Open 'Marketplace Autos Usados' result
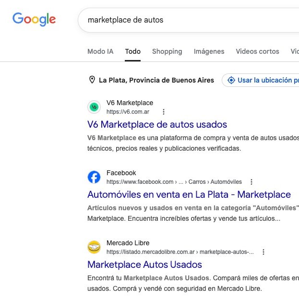 [x=144, y=264]
